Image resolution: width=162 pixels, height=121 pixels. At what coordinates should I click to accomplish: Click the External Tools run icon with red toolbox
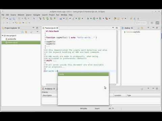pyautogui.click(x=106, y=18)
